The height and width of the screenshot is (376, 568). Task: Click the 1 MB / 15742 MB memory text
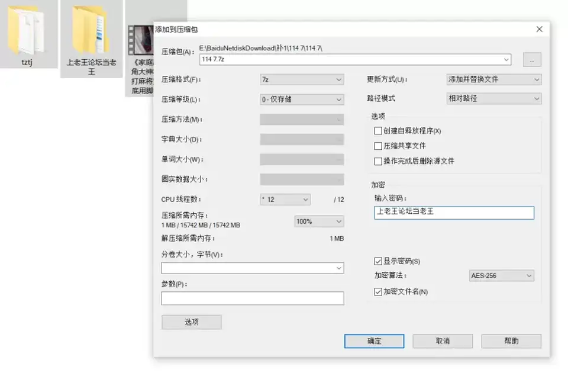[201, 225]
